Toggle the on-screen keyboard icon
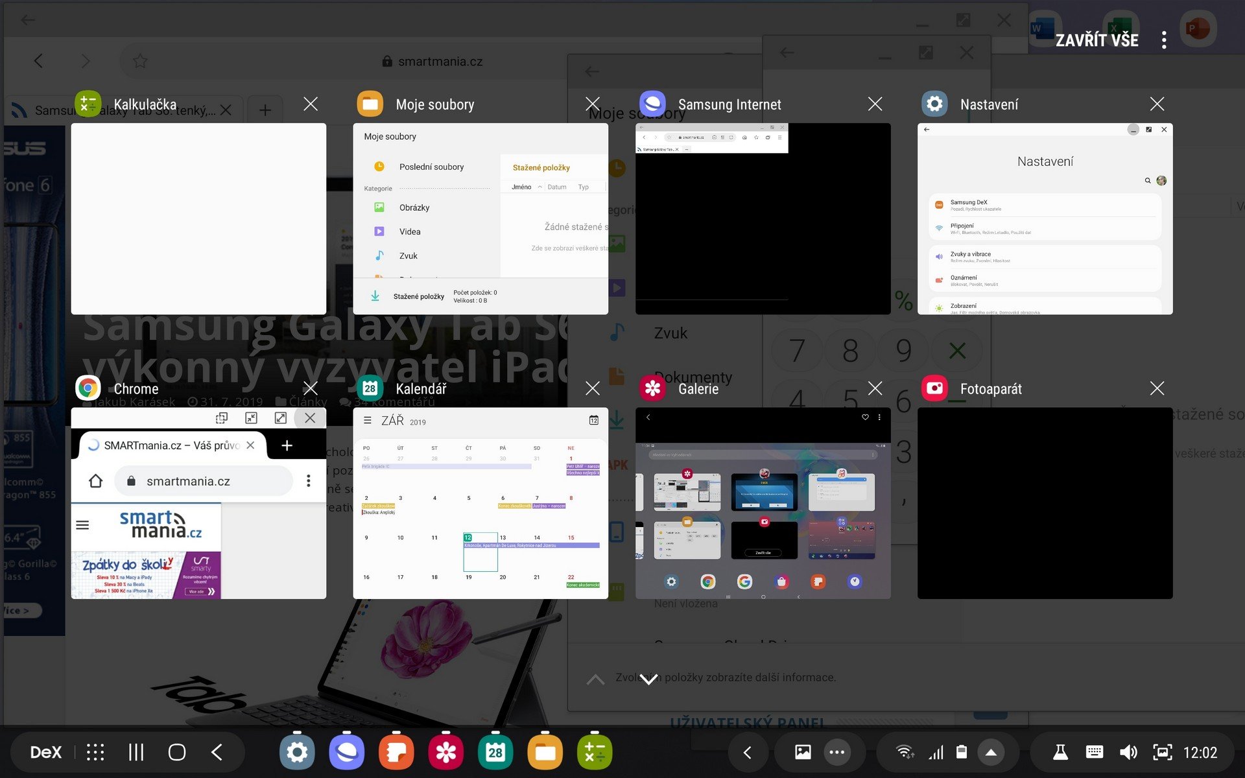Image resolution: width=1245 pixels, height=778 pixels. pyautogui.click(x=1095, y=752)
